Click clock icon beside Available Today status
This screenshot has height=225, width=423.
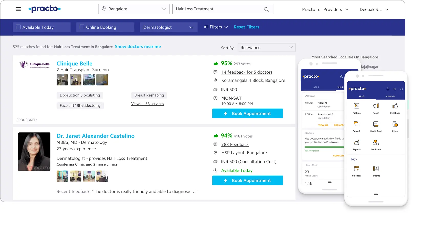pyautogui.click(x=215, y=171)
